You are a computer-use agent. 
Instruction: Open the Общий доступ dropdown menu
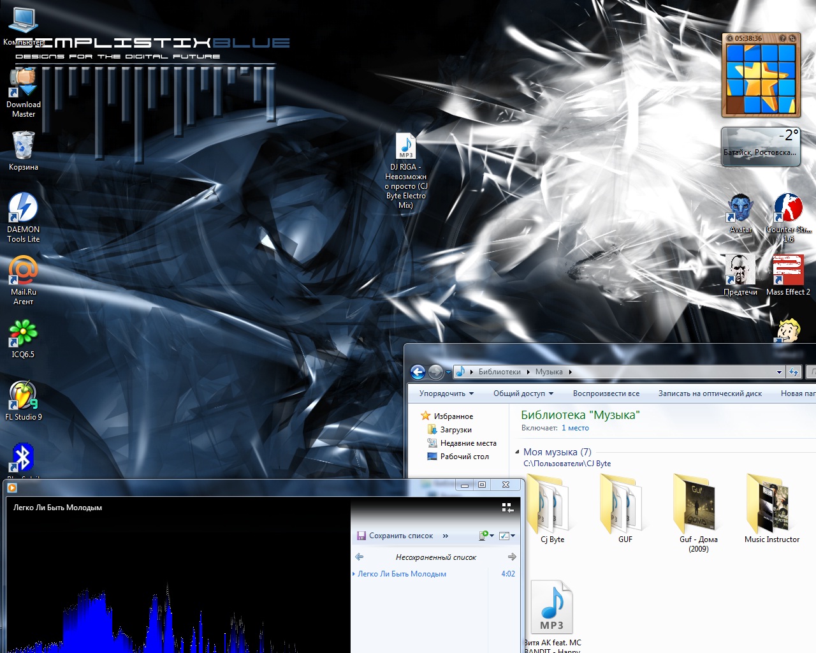[523, 393]
